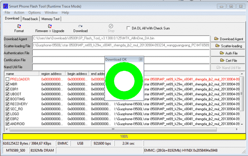Screen dimensions: 248x156
Task: Click the vertical scrollbar thumb
Action: [242, 94]
